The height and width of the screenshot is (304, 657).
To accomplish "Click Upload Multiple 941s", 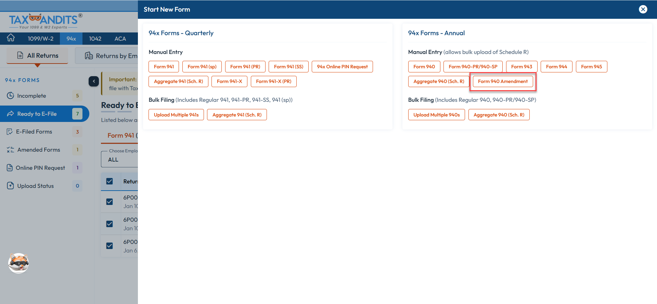I will [x=176, y=115].
